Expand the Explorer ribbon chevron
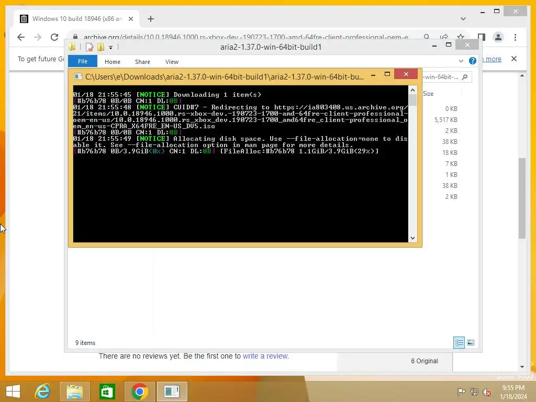The image size is (536, 402). pos(461,61)
